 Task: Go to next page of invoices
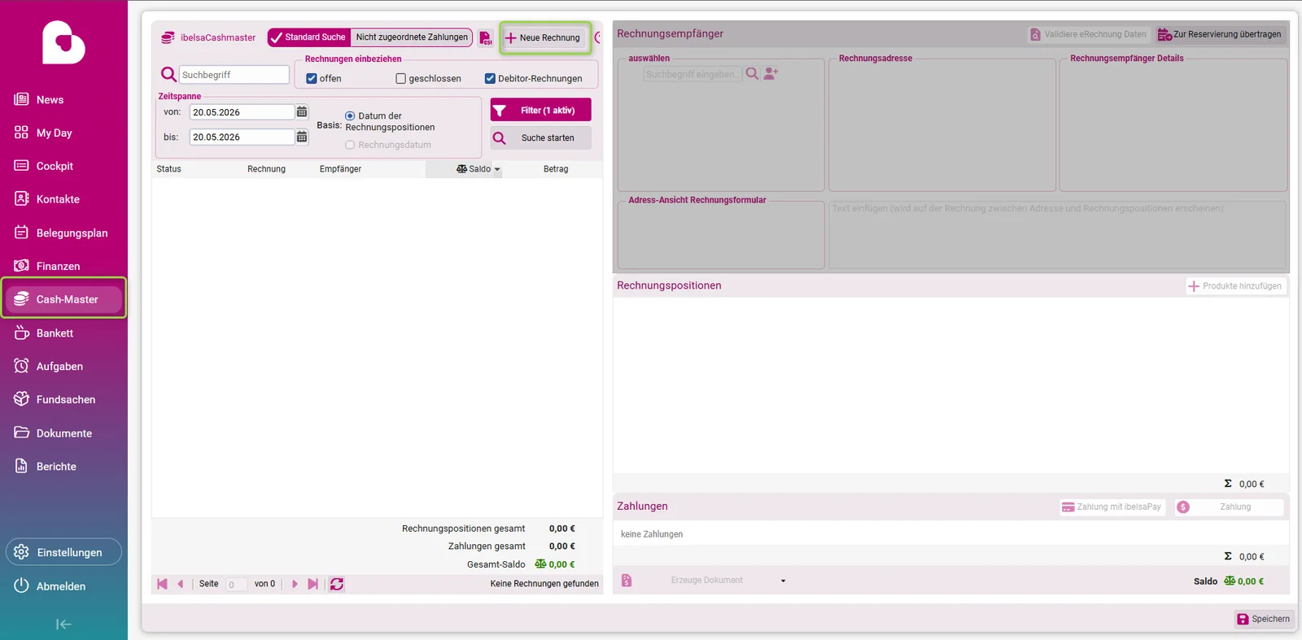pos(295,584)
